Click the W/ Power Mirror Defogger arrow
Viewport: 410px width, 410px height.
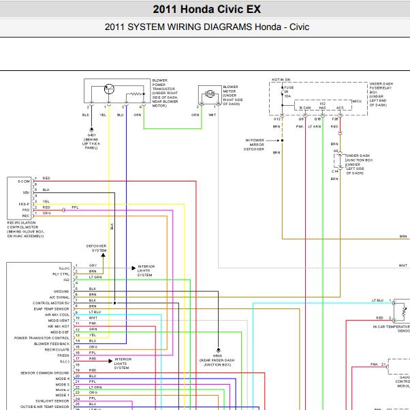272,141
